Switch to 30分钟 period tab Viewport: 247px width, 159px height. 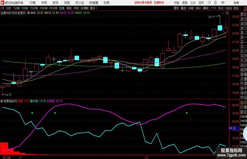click(43, 8)
